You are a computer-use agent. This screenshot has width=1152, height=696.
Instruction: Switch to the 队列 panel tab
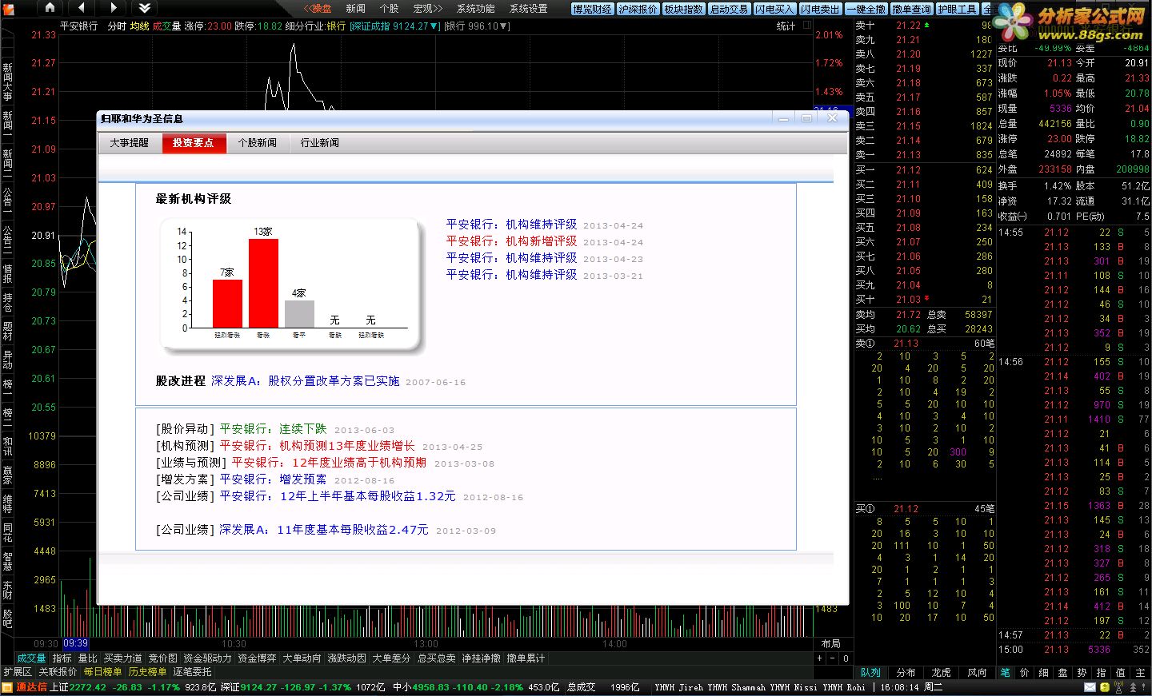[870, 673]
